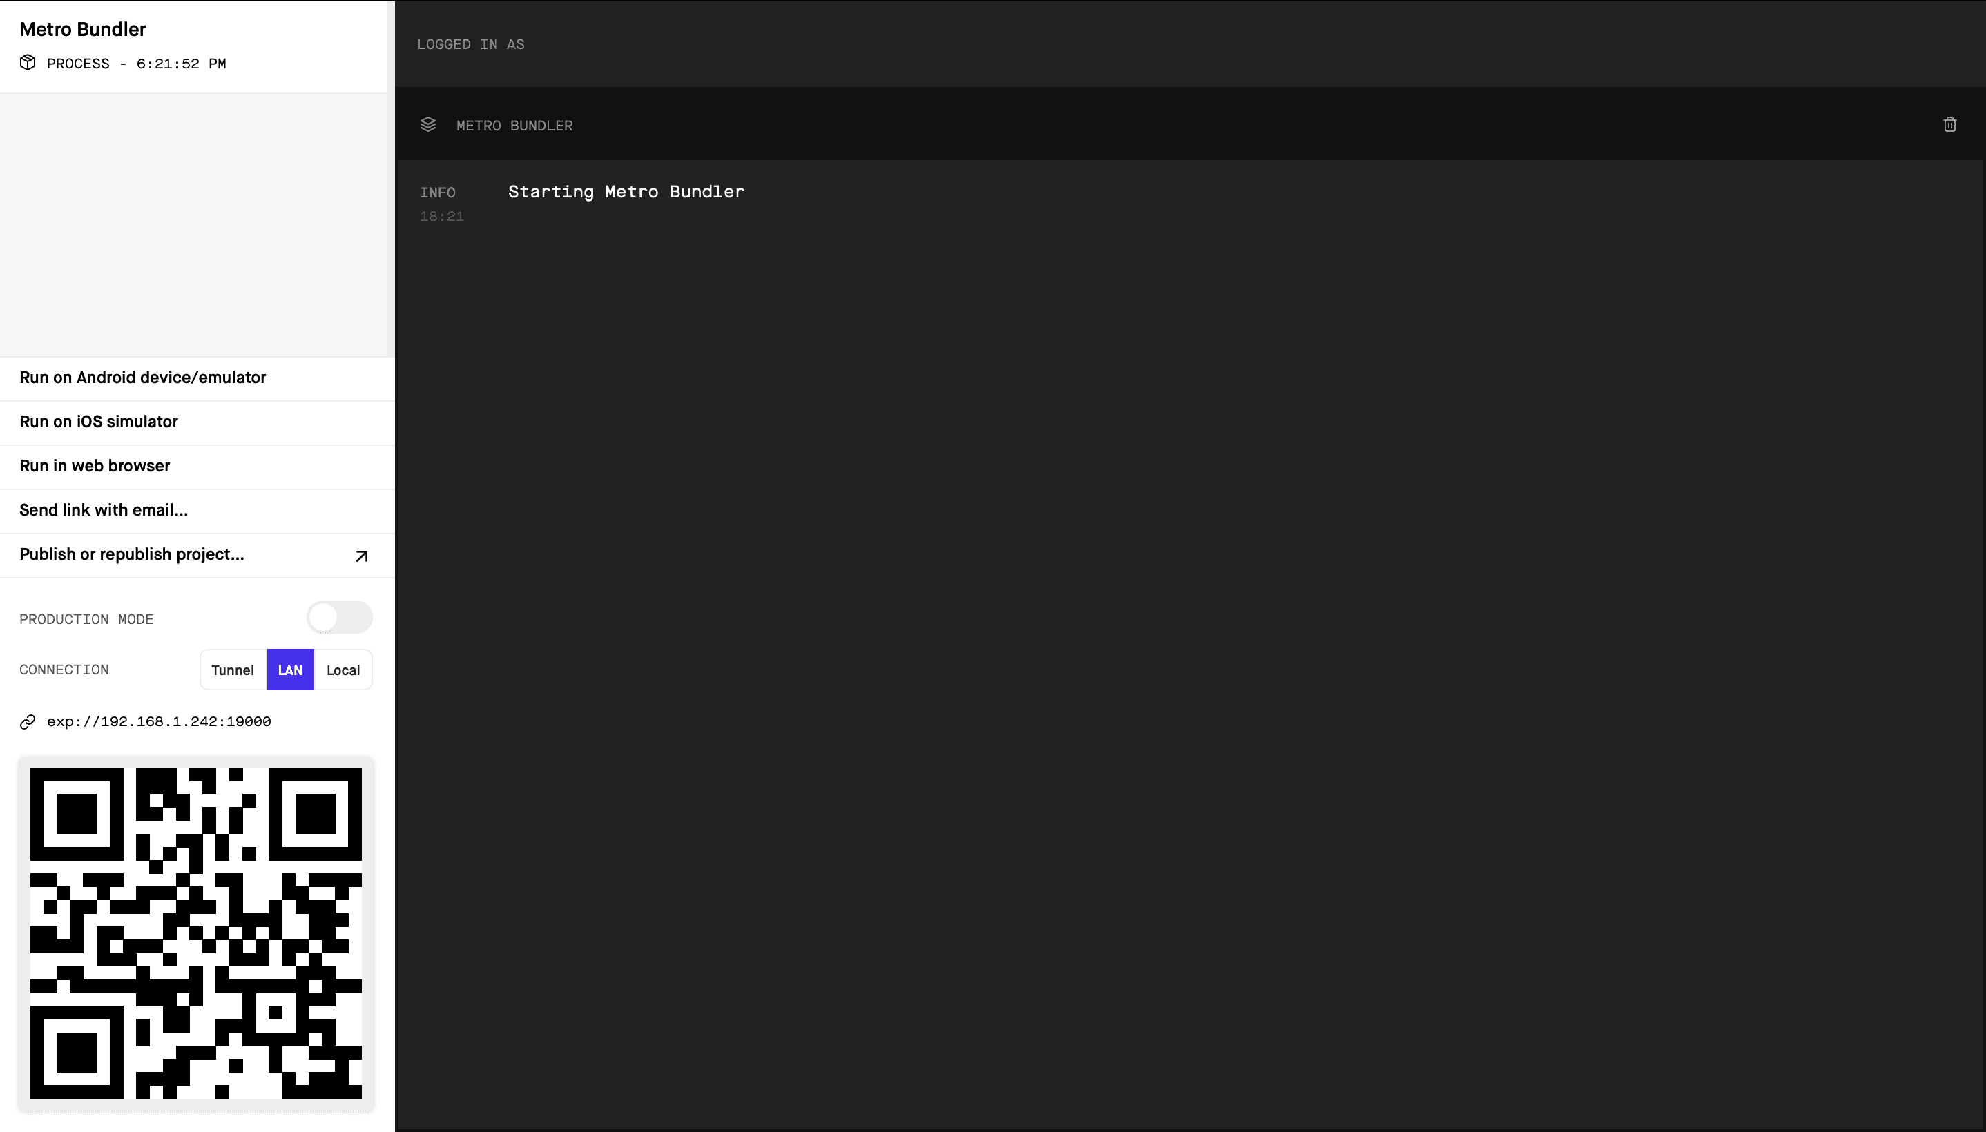Open Send link with email option
The width and height of the screenshot is (1986, 1132).
[x=104, y=510]
